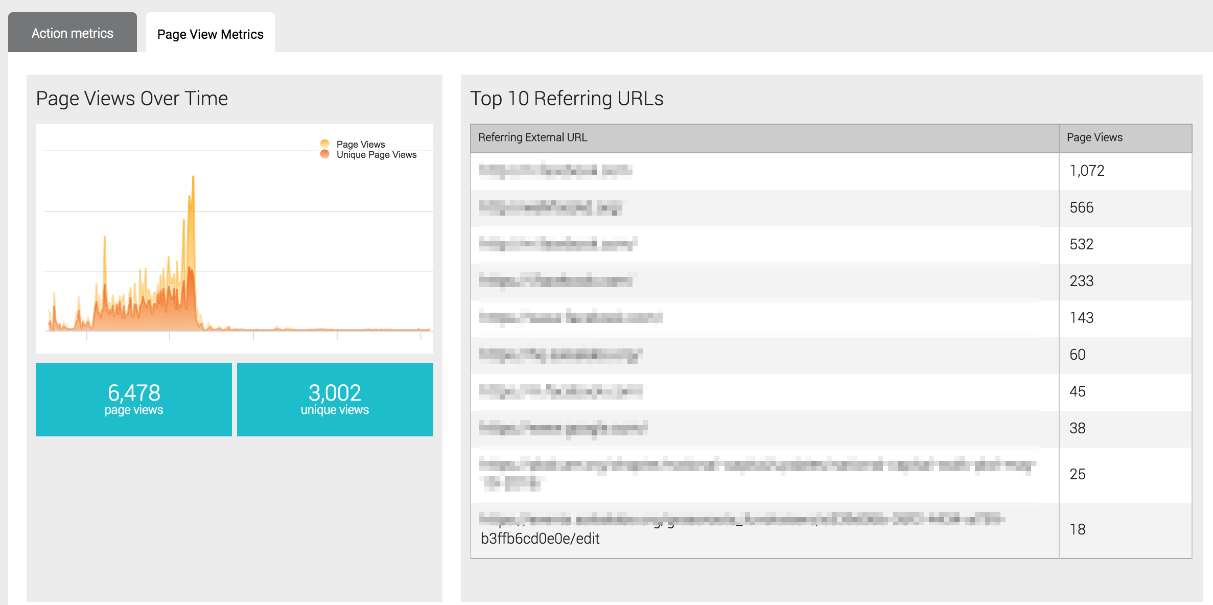1213x605 pixels.
Task: Switch to the Action metrics tab
Action: [x=73, y=33]
